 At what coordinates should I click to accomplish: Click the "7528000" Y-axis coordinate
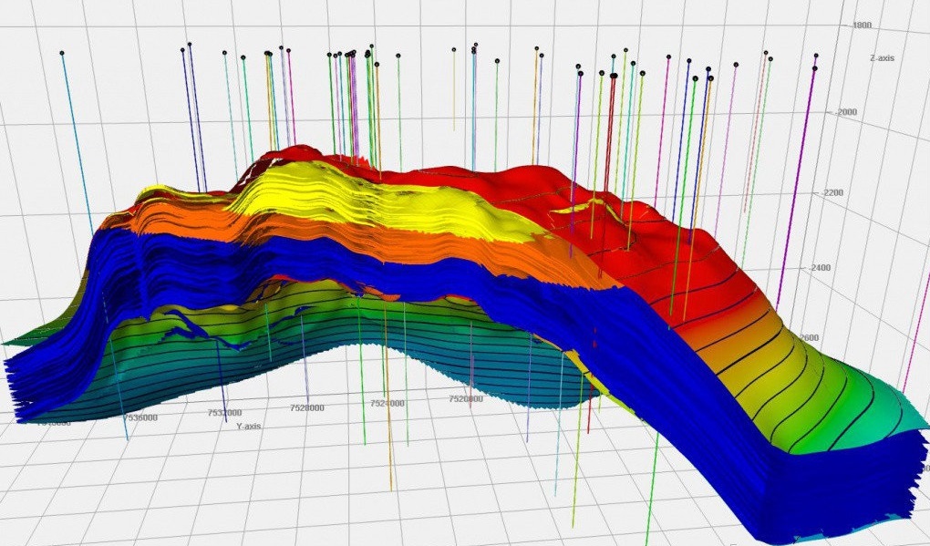pyautogui.click(x=307, y=407)
